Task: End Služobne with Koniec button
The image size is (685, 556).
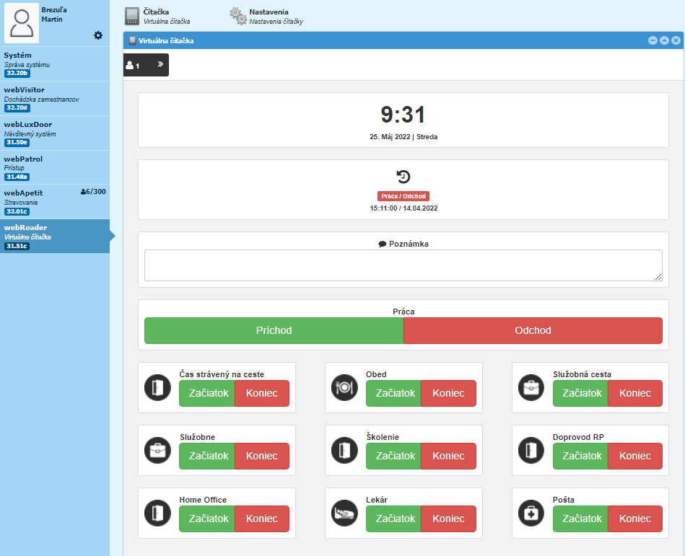Action: point(262,456)
